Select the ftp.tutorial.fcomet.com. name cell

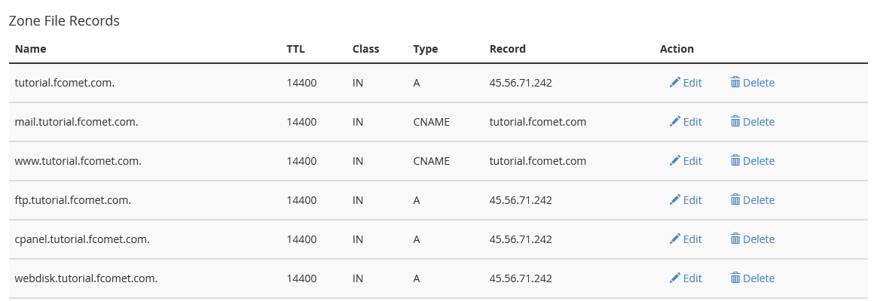[73, 200]
